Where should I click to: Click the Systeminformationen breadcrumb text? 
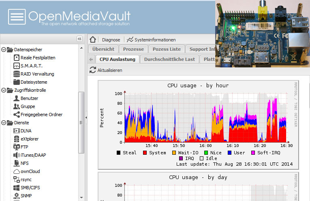(x=155, y=40)
